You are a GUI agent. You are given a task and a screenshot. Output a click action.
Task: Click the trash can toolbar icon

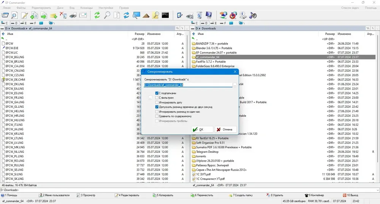(199, 16)
